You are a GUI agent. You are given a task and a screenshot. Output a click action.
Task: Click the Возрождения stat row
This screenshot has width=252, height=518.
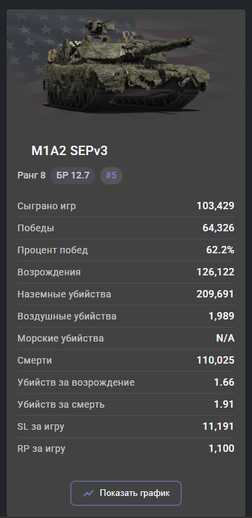pos(126,272)
